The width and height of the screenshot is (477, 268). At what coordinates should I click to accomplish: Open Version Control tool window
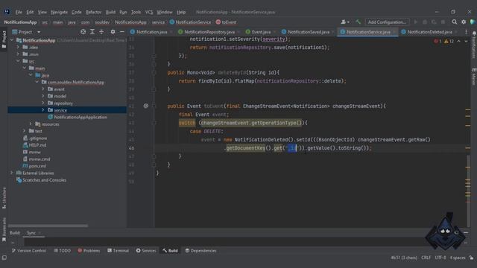click(x=29, y=251)
